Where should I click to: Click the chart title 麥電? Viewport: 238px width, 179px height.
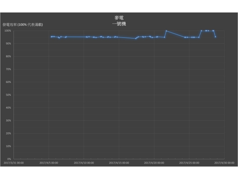coord(119,18)
